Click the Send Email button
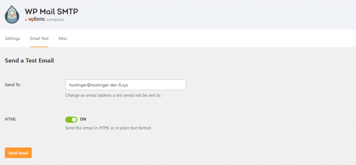356x165 pixels. (18, 153)
